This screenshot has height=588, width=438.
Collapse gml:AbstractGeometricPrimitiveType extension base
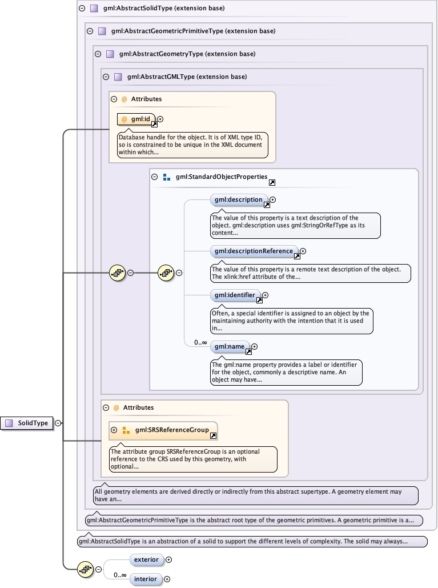(90, 31)
